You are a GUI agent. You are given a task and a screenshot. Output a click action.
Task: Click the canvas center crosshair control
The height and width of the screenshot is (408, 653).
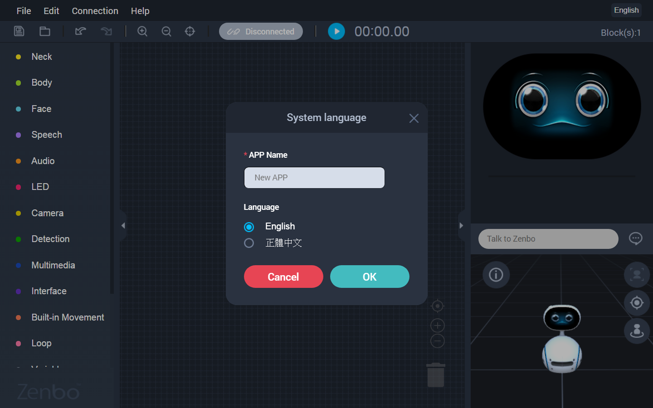pyautogui.click(x=438, y=306)
